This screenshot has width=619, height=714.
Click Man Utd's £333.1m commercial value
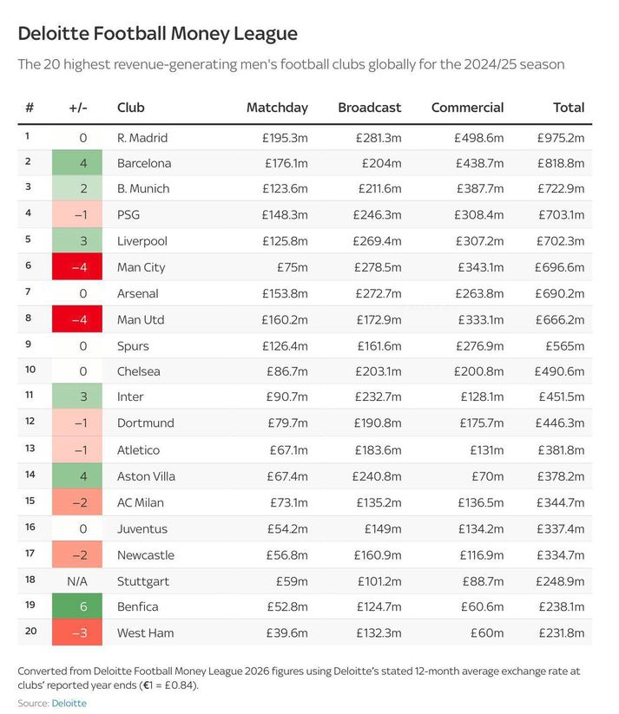click(477, 319)
